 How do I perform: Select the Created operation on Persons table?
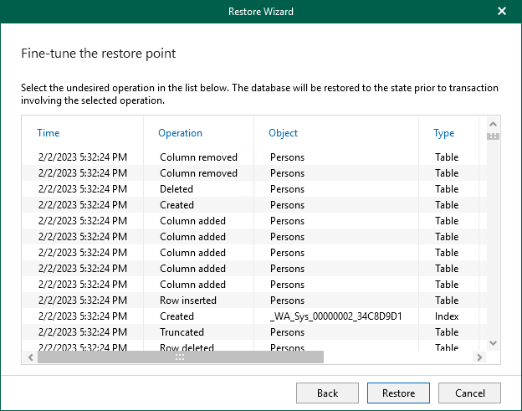[x=177, y=205]
